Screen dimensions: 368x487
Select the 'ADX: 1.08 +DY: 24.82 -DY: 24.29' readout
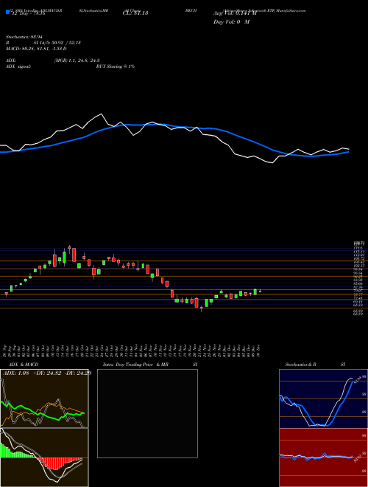47,373
